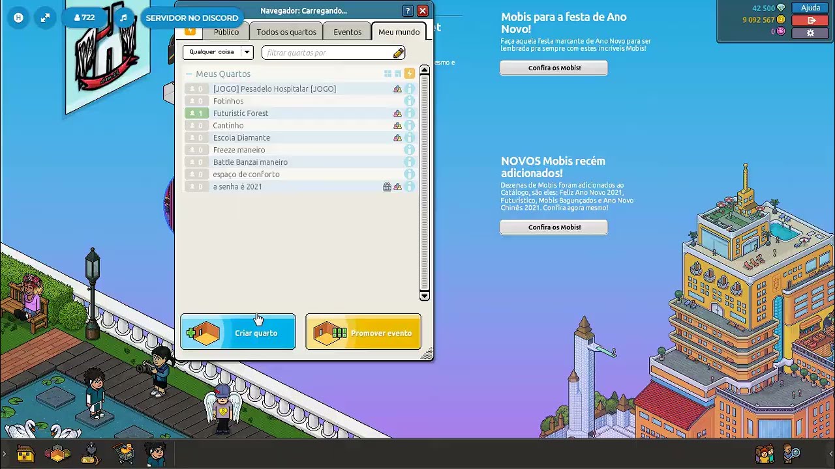Open the rooms navigator cube icon
835x469 pixels.
point(57,453)
